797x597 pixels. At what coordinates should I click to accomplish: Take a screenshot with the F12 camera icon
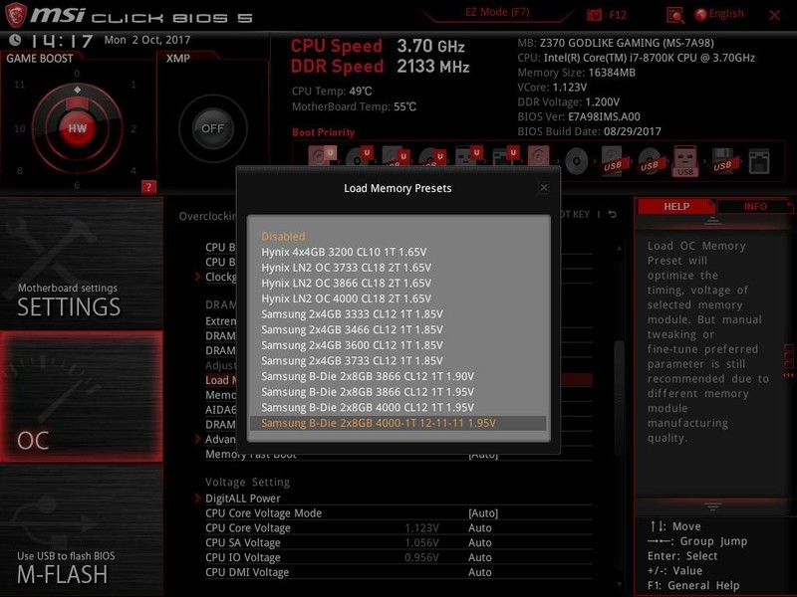click(x=594, y=15)
